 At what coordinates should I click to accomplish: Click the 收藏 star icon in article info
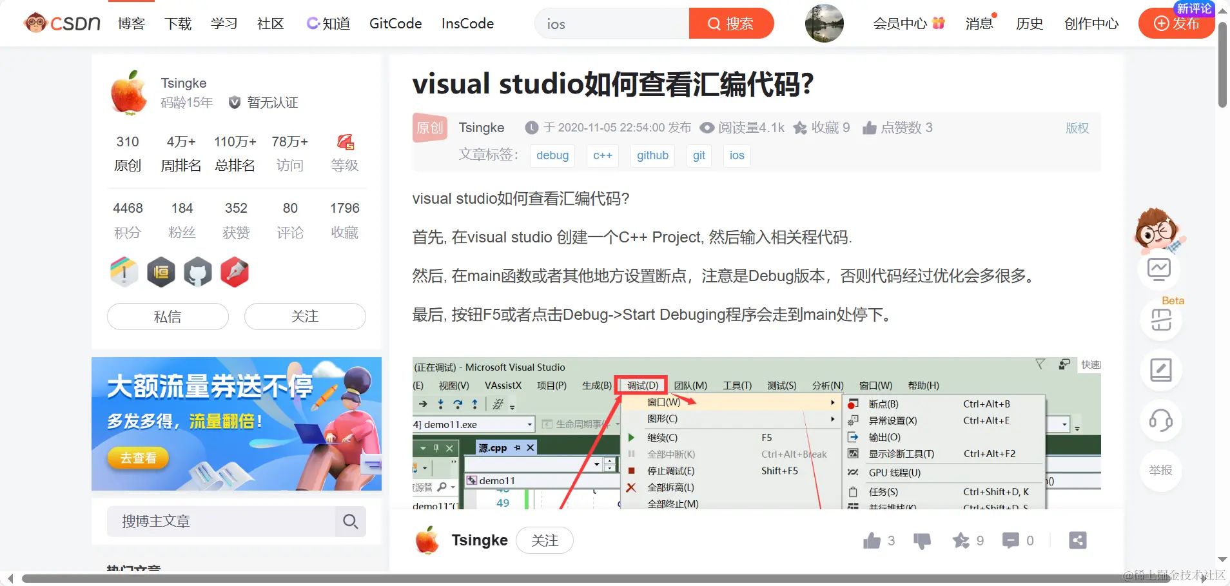click(x=800, y=128)
